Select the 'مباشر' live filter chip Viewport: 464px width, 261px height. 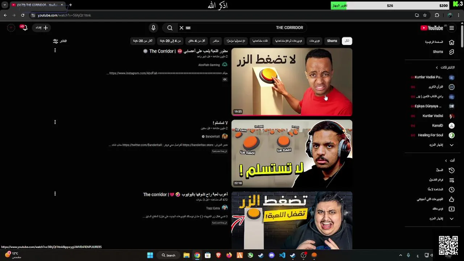[x=216, y=41]
